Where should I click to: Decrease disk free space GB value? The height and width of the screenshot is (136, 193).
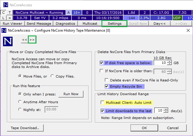pos(170,64)
